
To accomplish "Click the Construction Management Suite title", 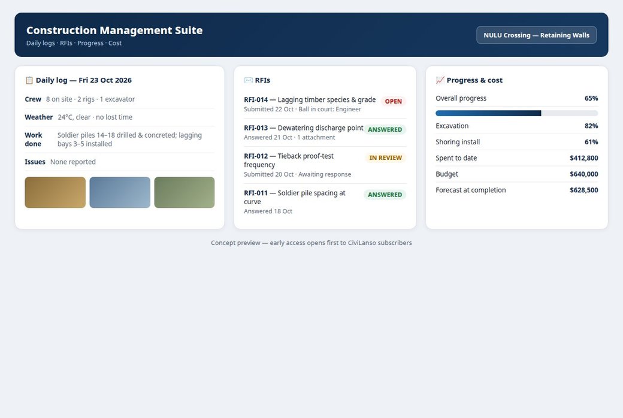I will pyautogui.click(x=114, y=30).
